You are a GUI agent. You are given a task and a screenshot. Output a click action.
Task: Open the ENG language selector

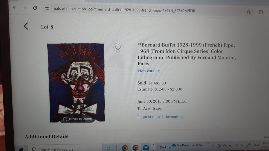pos(256,145)
